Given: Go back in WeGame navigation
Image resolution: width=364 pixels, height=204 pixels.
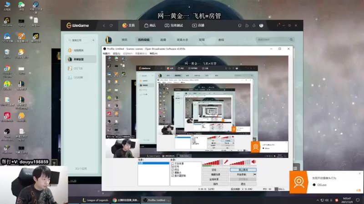Looking at the screenshot, I should pyautogui.click(x=104, y=25).
